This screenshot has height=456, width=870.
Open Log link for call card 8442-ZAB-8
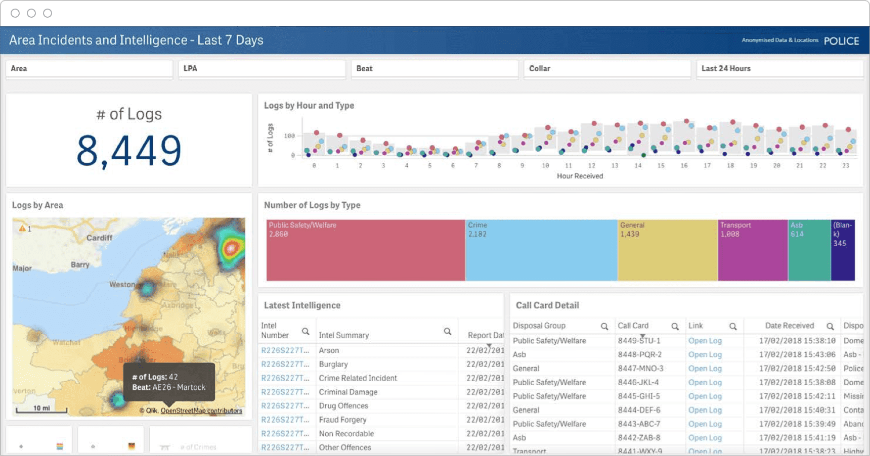tap(705, 438)
